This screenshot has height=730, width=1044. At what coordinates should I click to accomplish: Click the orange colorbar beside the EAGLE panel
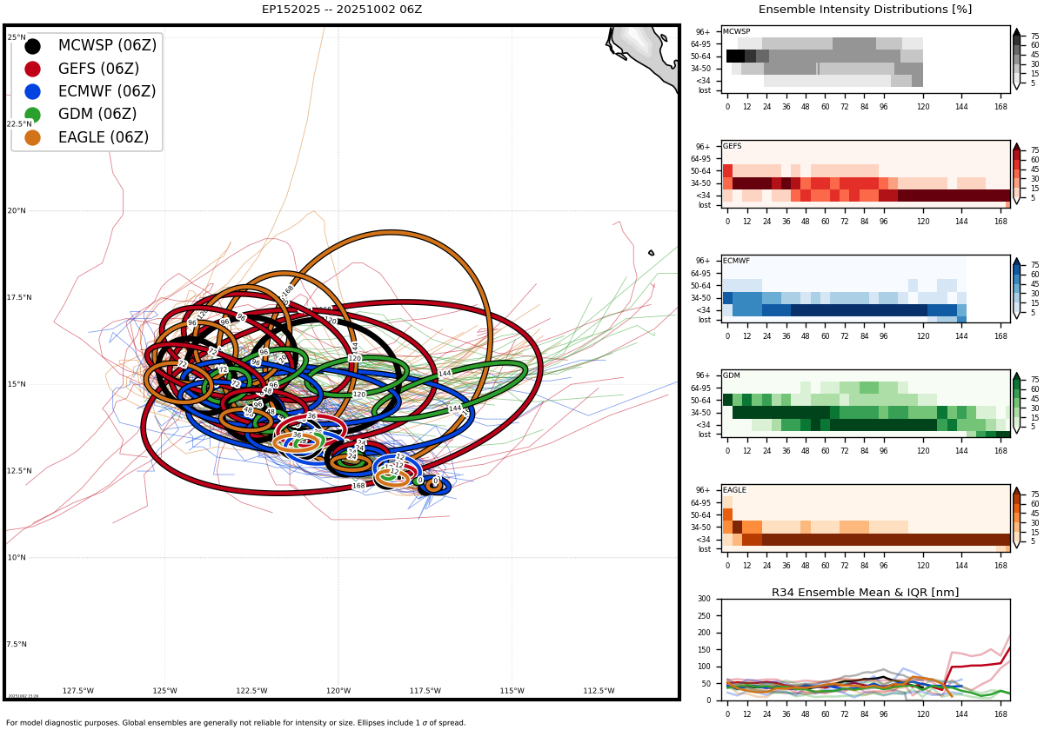1016,518
